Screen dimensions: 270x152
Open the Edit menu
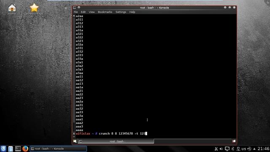click(83, 12)
